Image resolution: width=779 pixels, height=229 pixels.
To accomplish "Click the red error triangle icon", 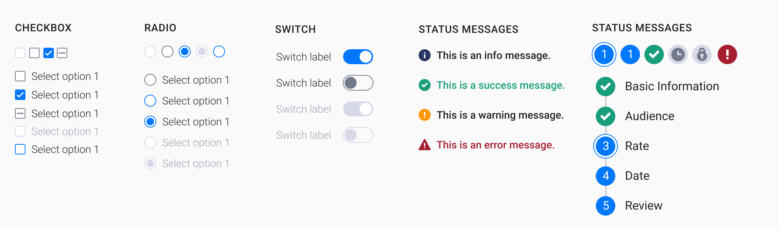I will [x=424, y=145].
